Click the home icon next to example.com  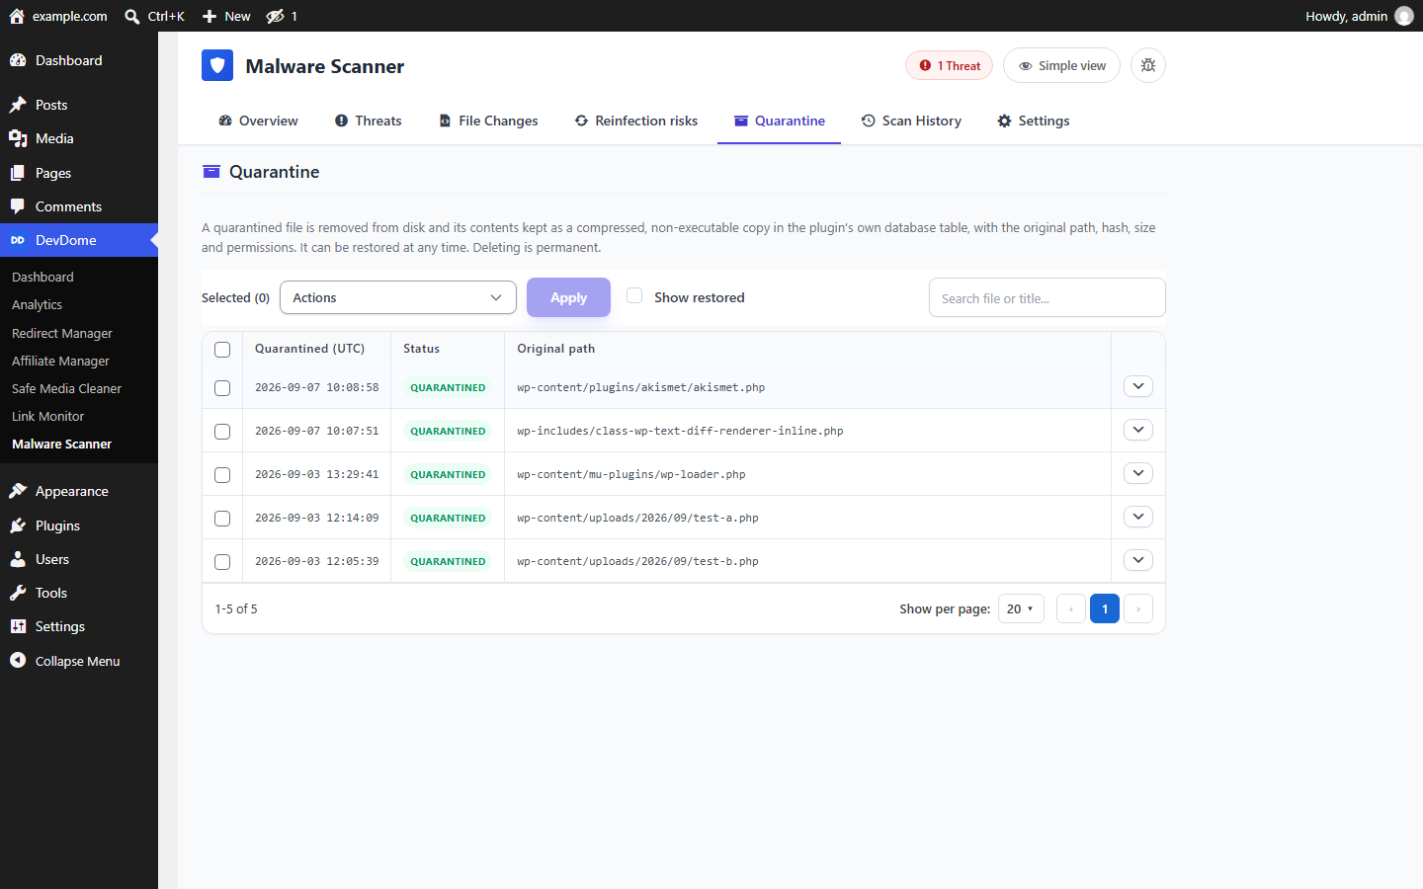17,16
